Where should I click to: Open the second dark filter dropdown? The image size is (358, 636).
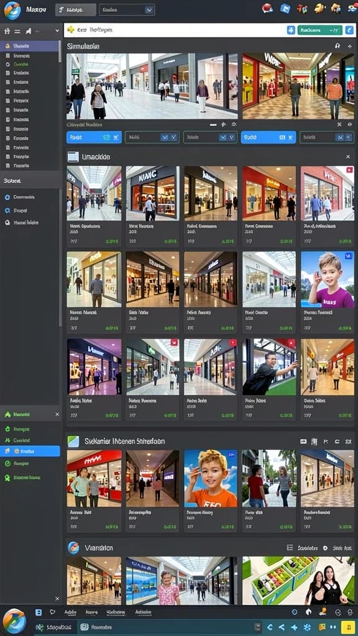(x=210, y=137)
